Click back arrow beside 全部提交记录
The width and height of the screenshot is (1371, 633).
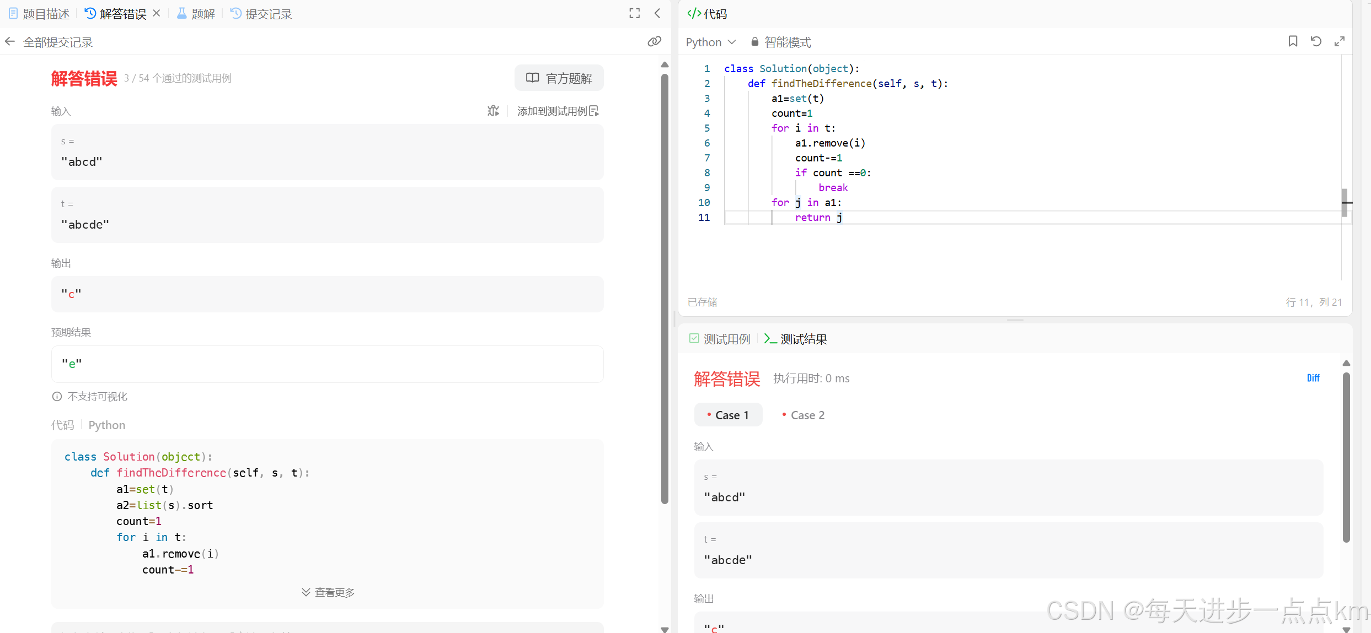[x=10, y=42]
